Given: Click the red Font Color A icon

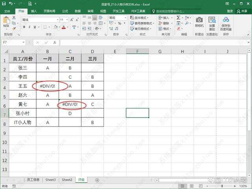Looking at the screenshot, I should 64,27.
